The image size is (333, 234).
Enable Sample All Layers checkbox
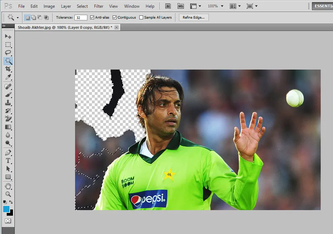coord(141,18)
